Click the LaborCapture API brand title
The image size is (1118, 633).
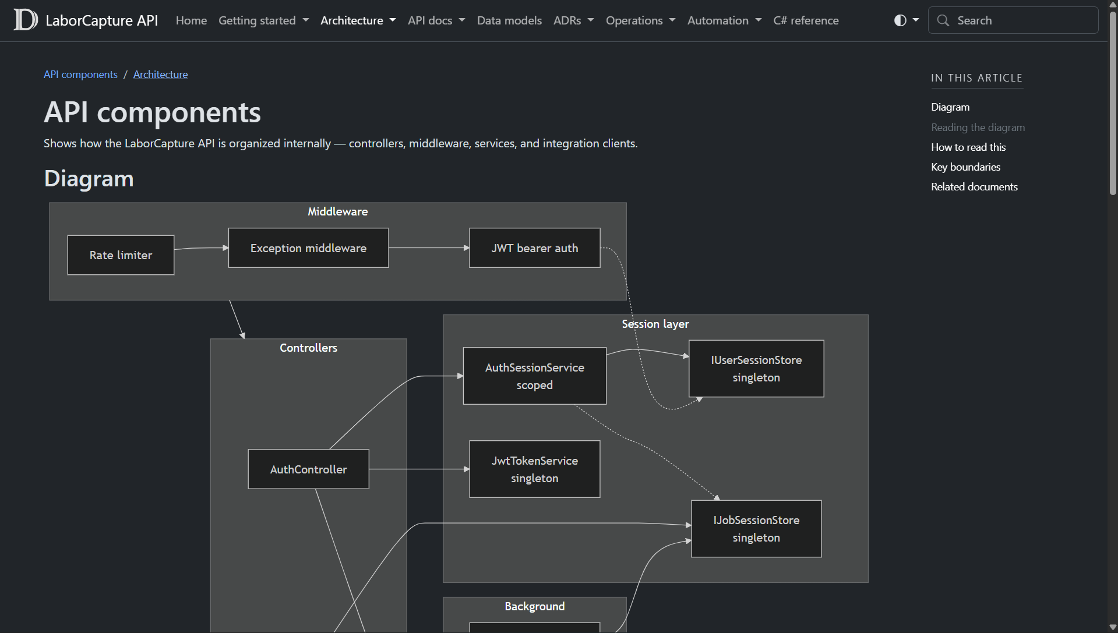(x=102, y=20)
